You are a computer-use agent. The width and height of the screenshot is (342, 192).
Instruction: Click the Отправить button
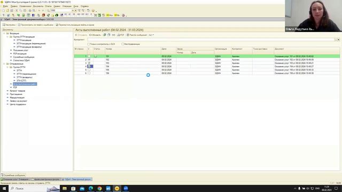click(81, 35)
